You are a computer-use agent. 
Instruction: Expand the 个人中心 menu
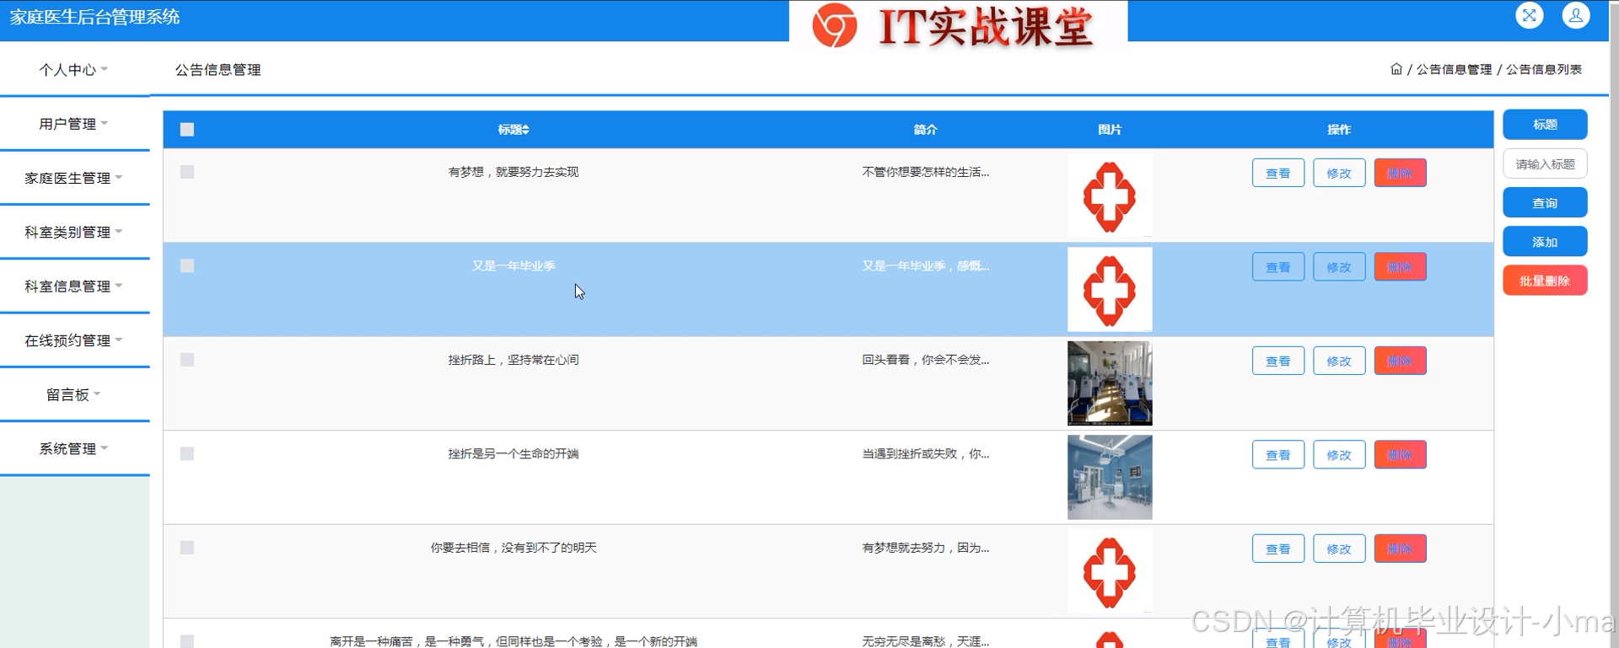click(x=74, y=70)
